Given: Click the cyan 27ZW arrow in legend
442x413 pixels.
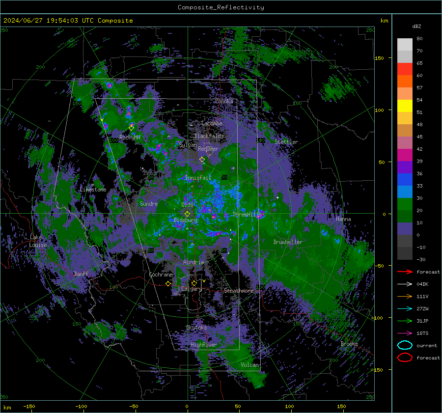Looking at the screenshot, I should [x=405, y=309].
